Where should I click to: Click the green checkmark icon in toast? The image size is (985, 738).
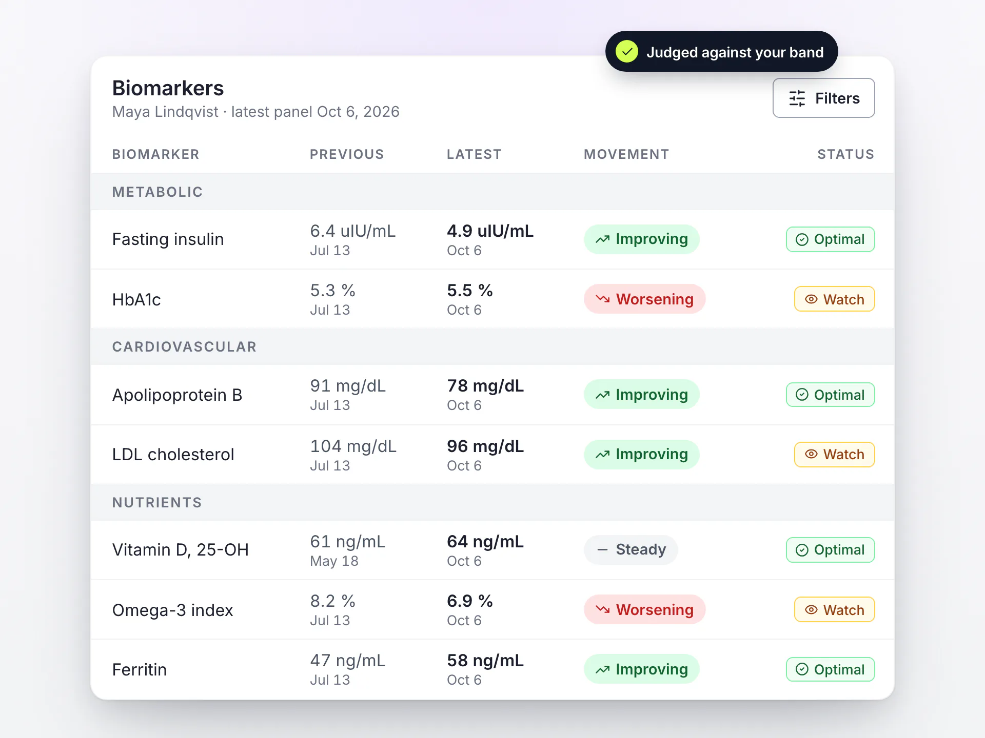(x=627, y=52)
